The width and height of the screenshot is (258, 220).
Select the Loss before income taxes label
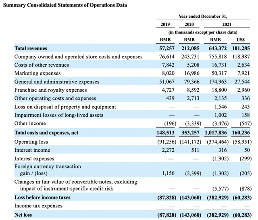click(x=42, y=197)
